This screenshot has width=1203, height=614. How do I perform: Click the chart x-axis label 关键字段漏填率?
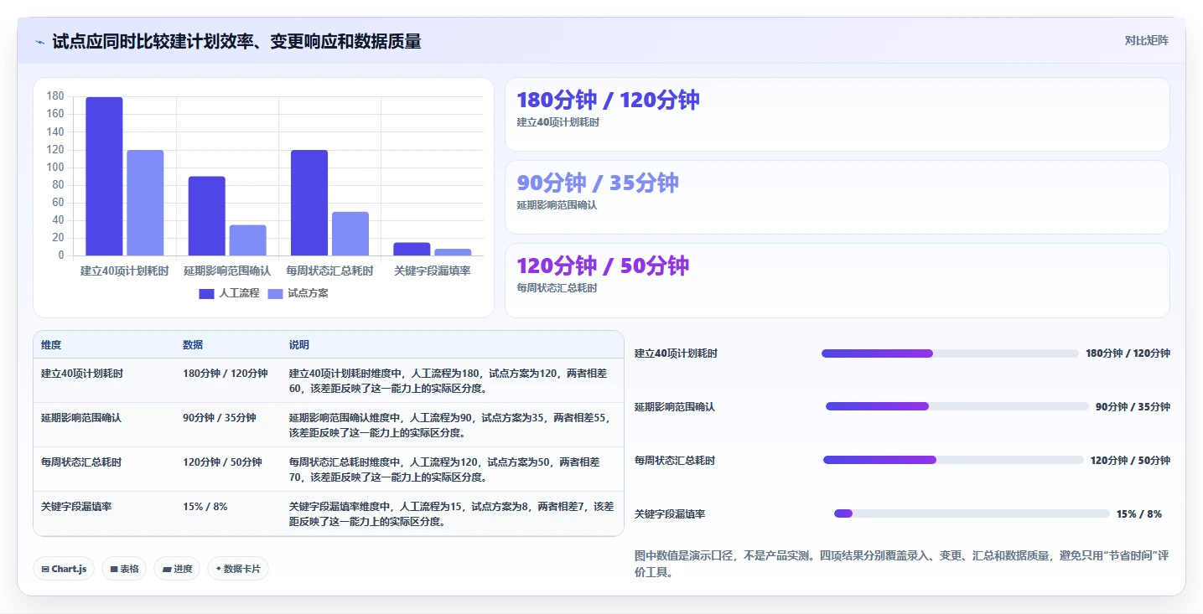point(433,271)
